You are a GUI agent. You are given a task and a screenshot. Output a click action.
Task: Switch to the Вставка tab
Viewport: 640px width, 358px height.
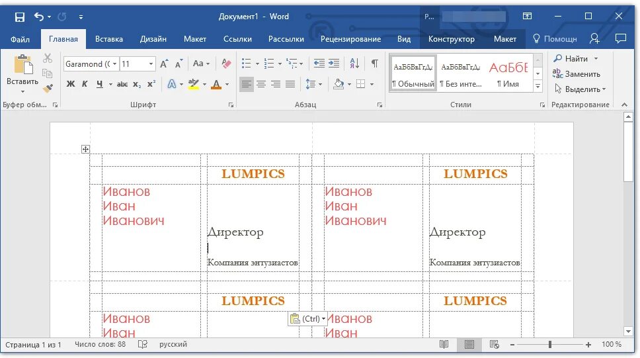coord(109,39)
